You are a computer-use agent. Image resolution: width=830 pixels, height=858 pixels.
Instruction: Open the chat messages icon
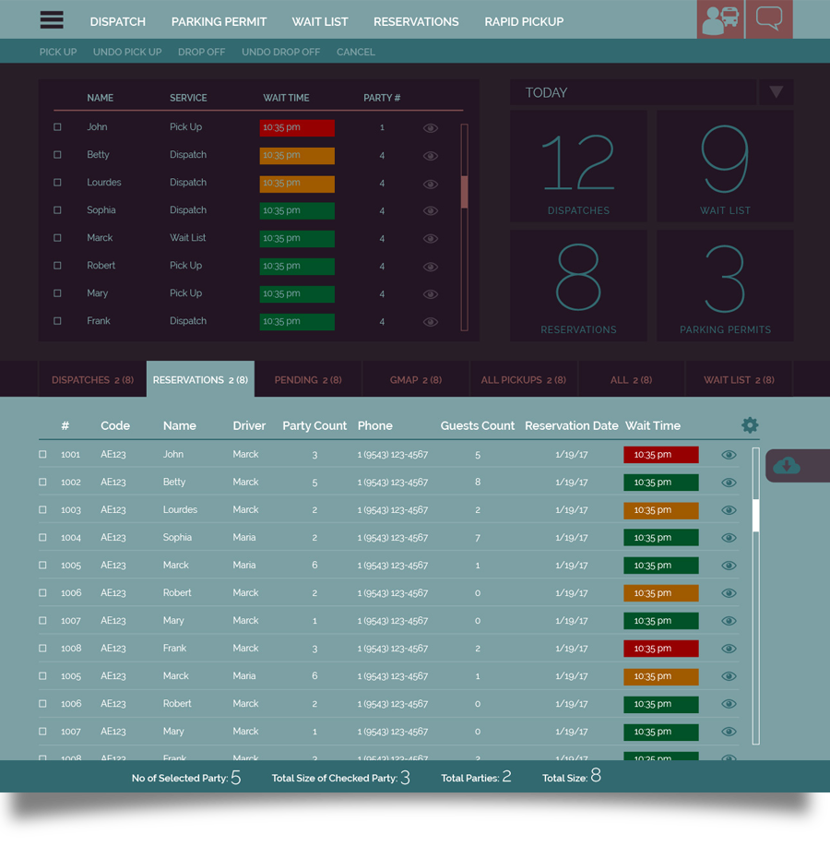(x=769, y=19)
